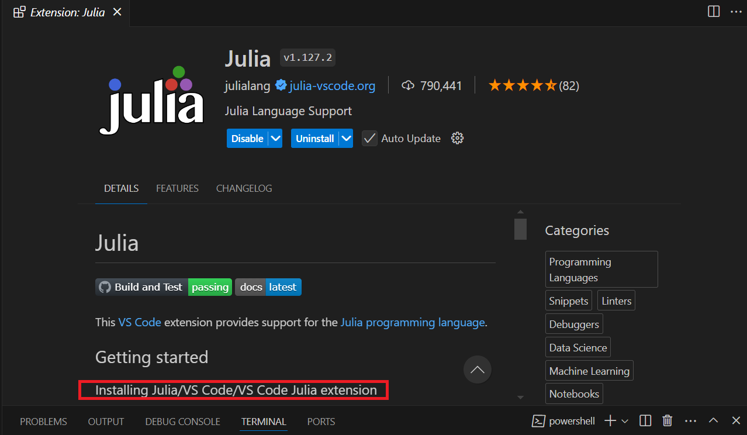Select the Programming Languages category
747x435 pixels.
602,270
